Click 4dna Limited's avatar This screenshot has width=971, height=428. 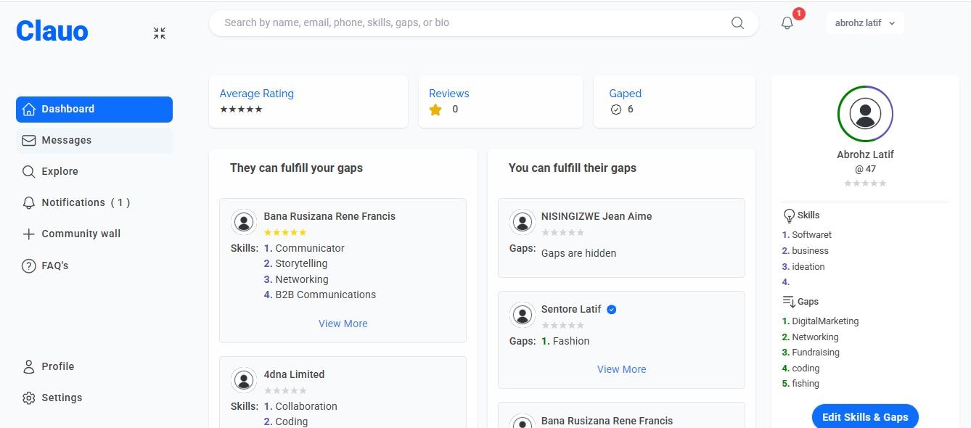(x=244, y=380)
